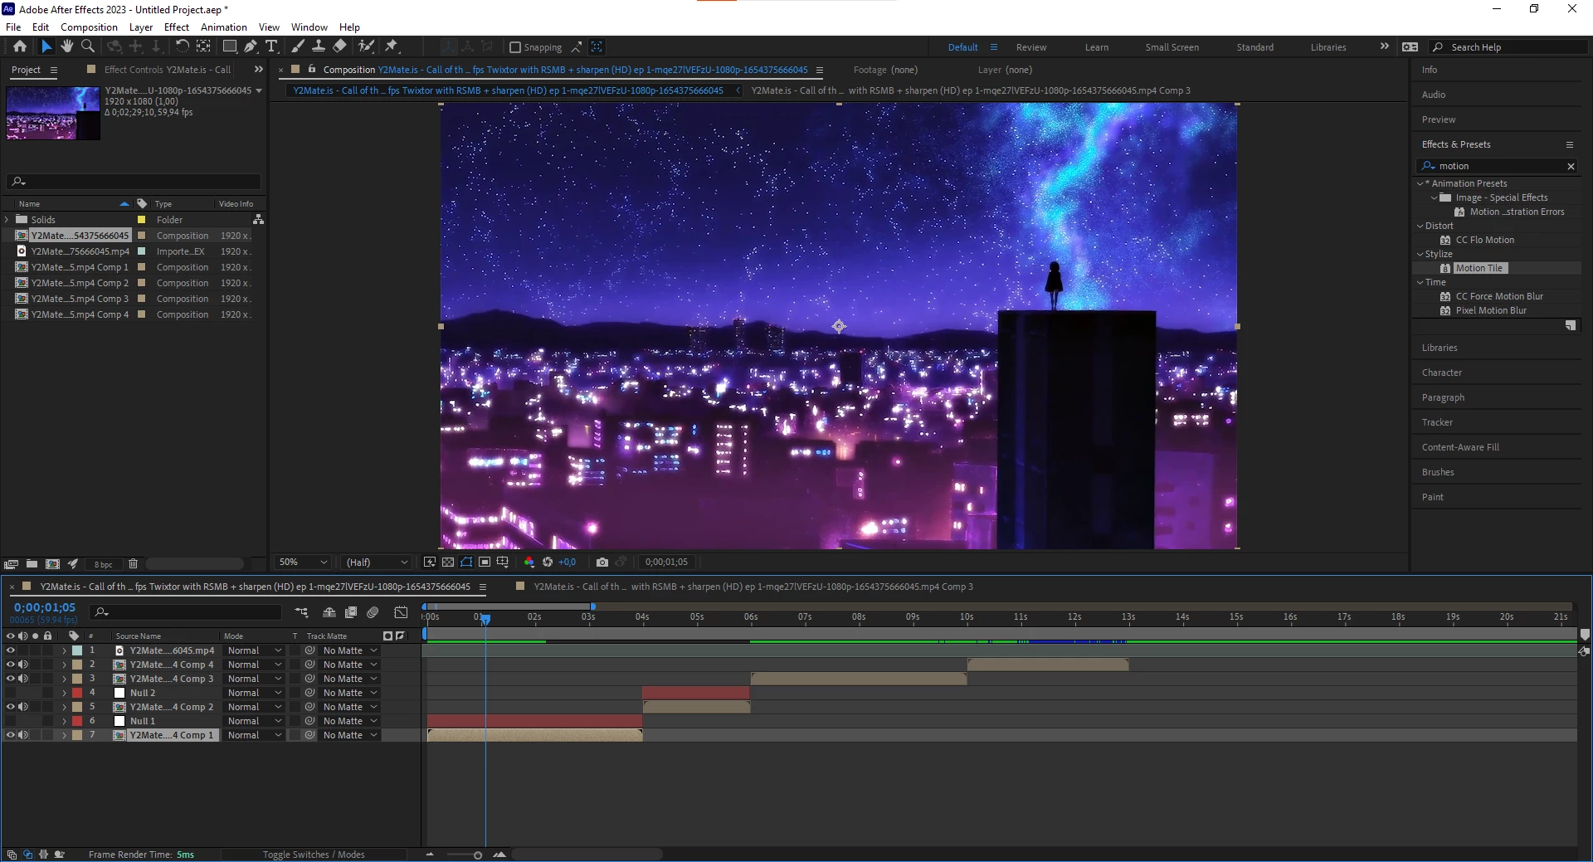Select the Pen tool
Image resolution: width=1593 pixels, height=862 pixels.
click(251, 46)
